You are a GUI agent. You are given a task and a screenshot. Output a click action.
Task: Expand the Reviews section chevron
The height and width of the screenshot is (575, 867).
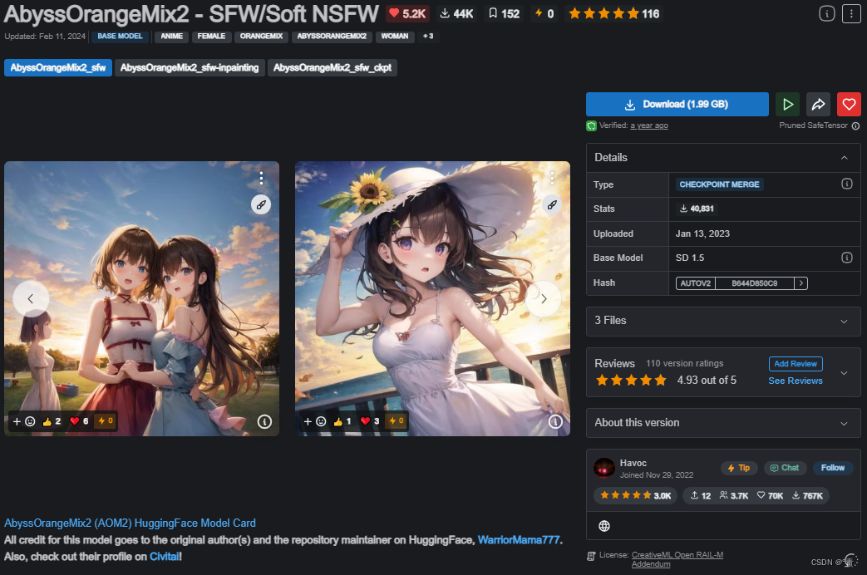click(x=844, y=372)
